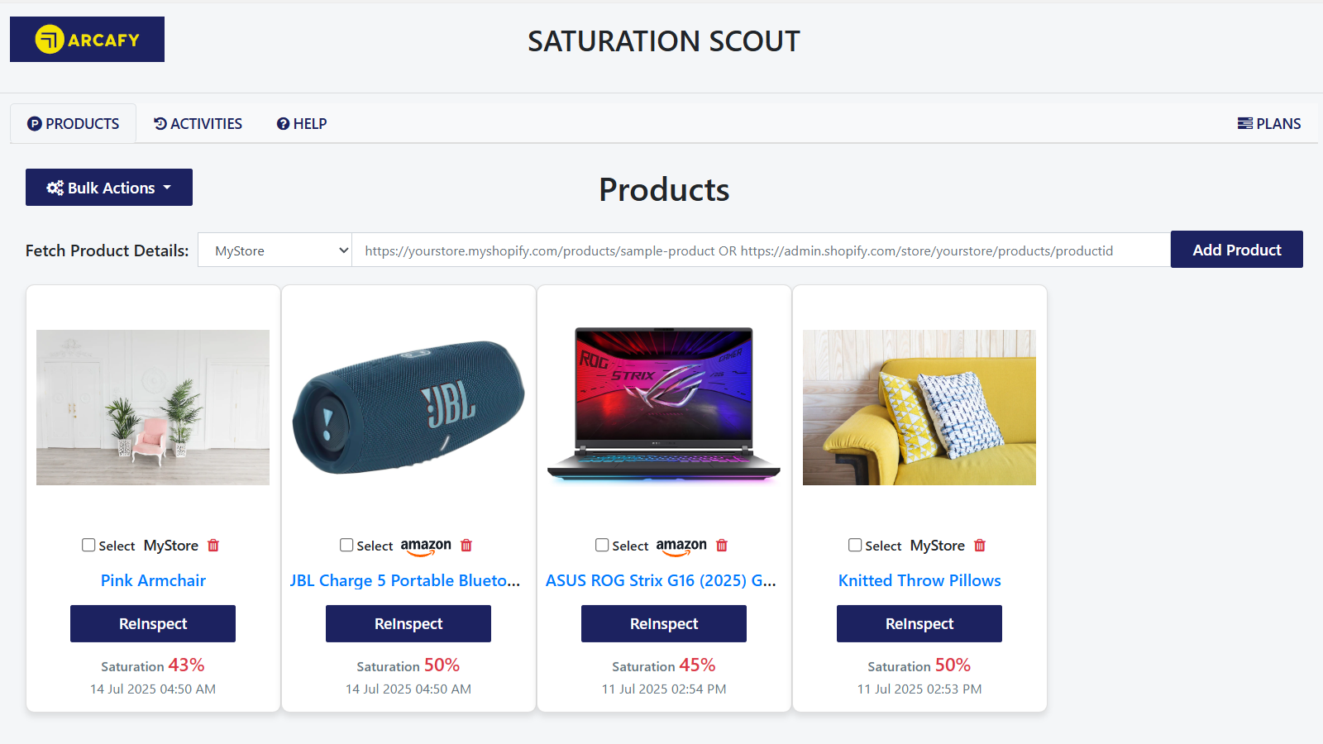Click the gear icon on Bulk Actions
The width and height of the screenshot is (1323, 744).
pyautogui.click(x=55, y=188)
